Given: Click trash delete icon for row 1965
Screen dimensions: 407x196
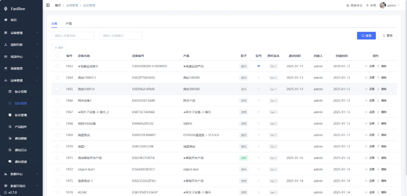Looking at the screenshot, I should point(378,89).
